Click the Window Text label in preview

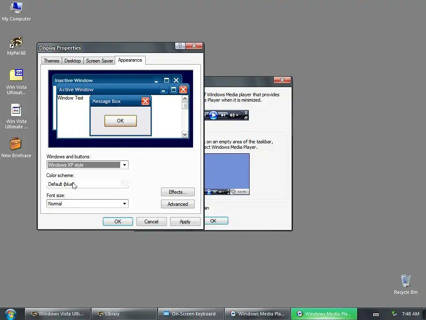pyautogui.click(x=70, y=97)
